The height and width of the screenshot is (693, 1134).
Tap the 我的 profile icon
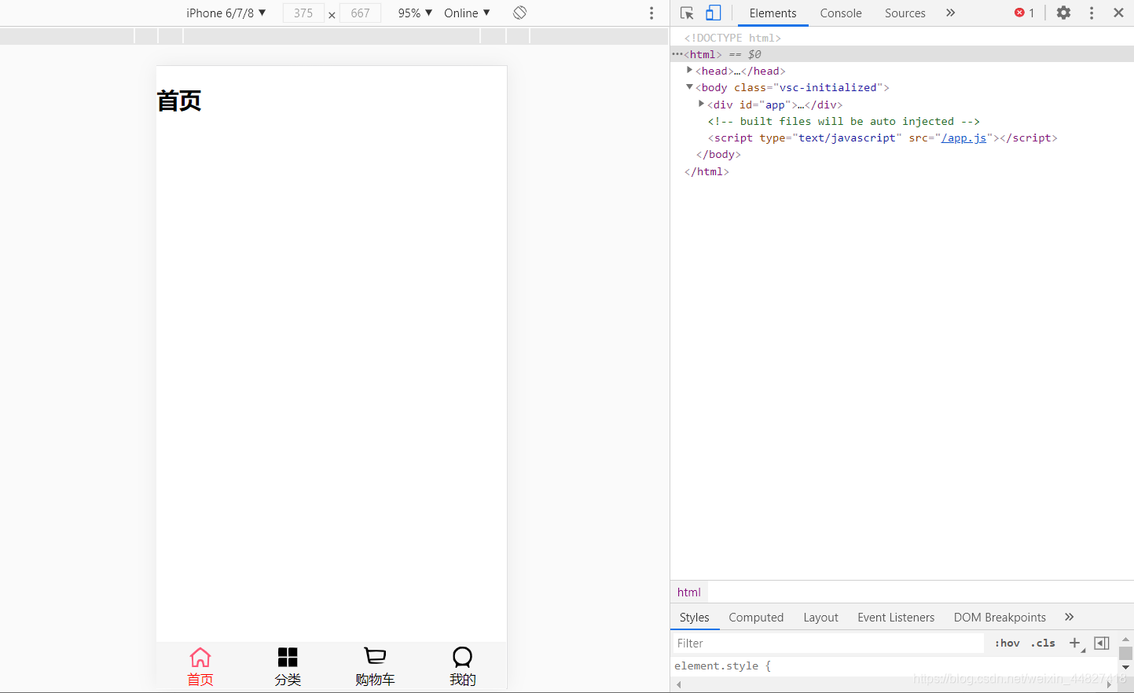tap(462, 657)
